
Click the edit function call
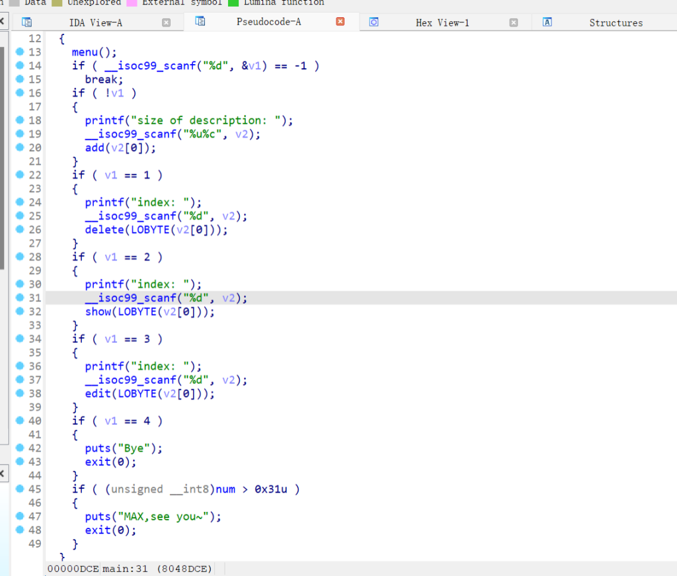(x=98, y=394)
